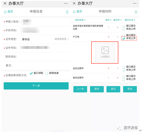Viewport: 142px width, 134px height.
Task: Click the 下一步 button
Action: pos(36,86)
